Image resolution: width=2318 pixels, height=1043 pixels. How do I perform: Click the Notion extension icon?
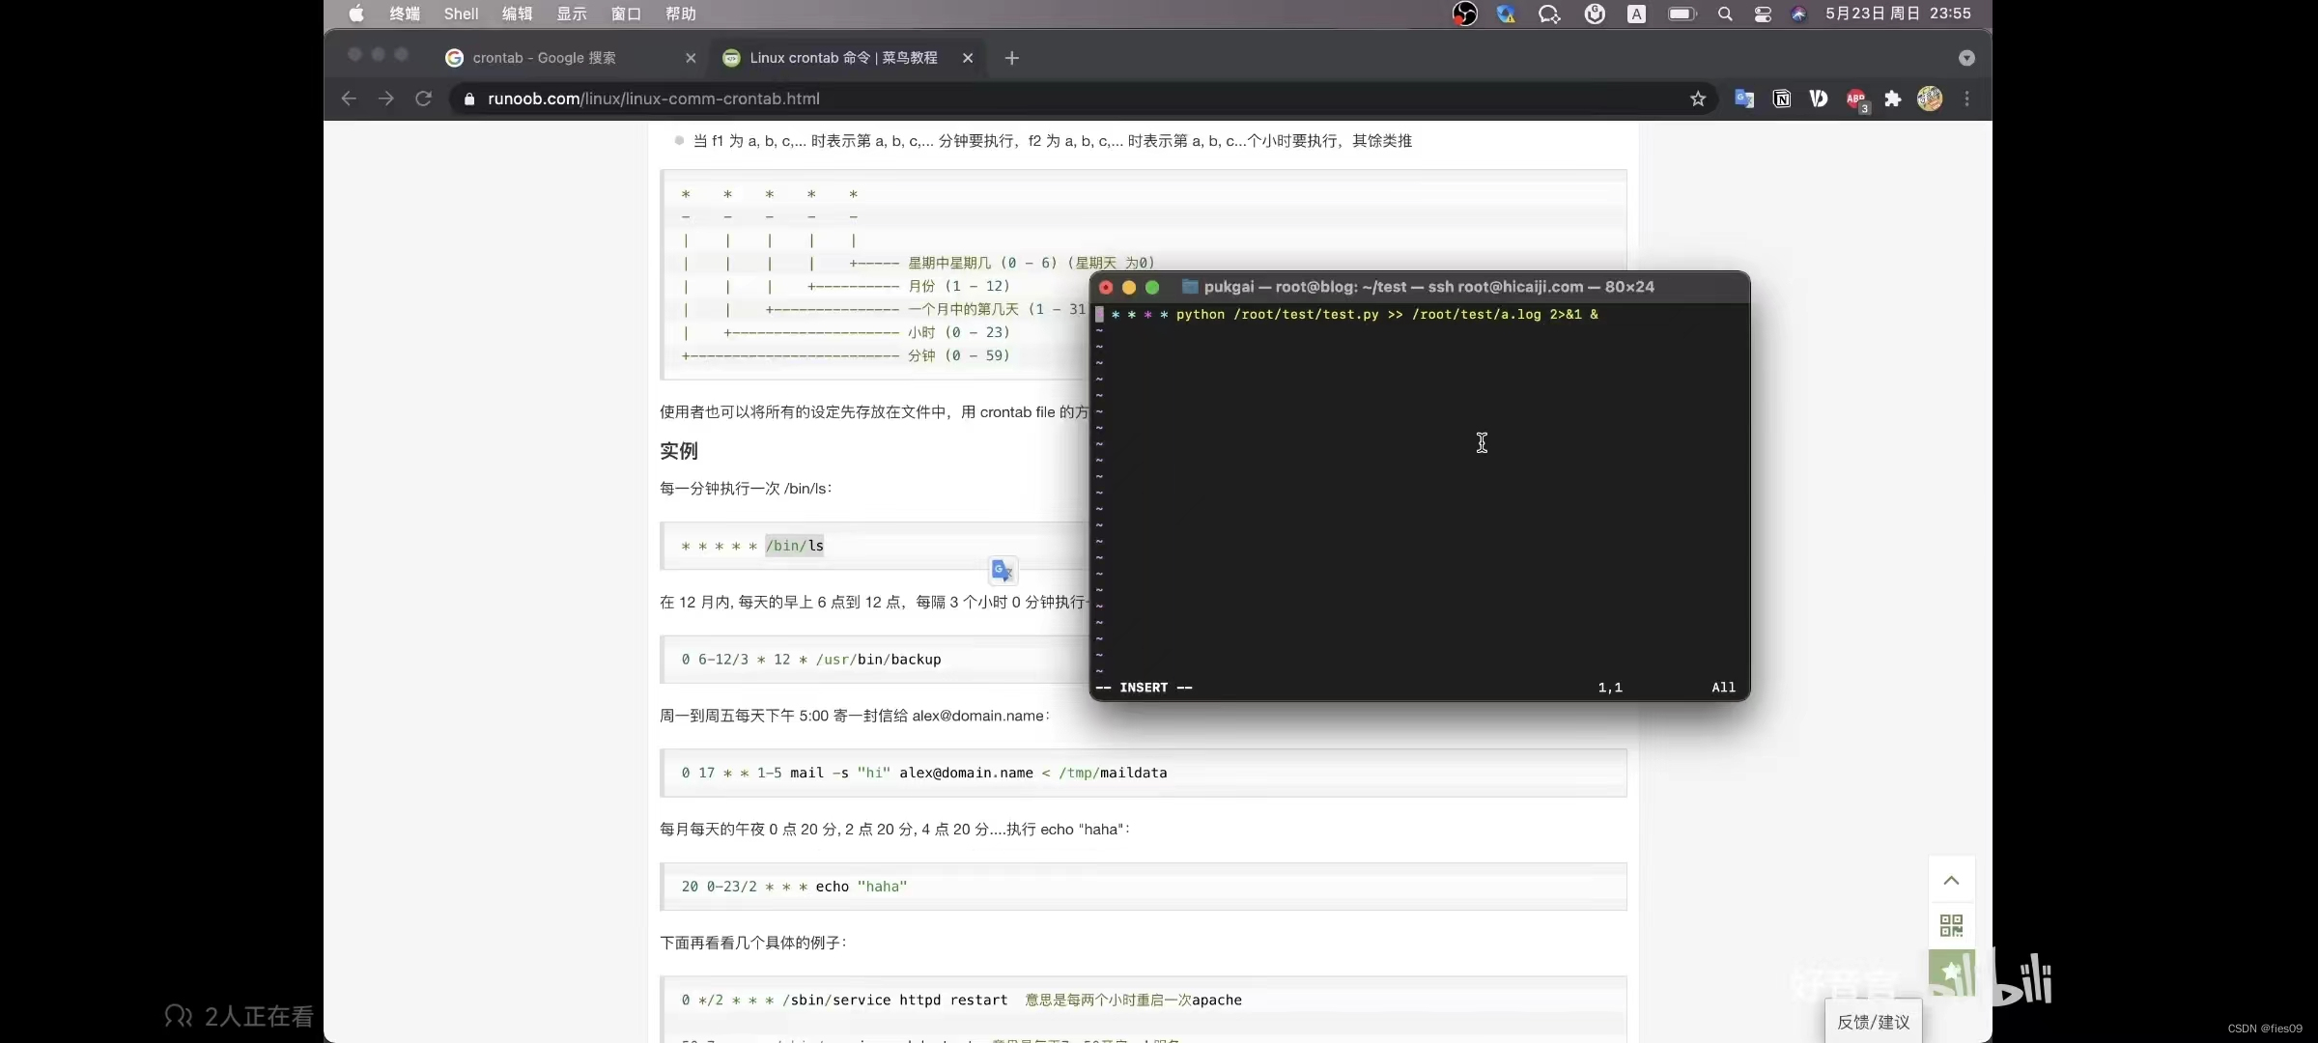point(1782,99)
